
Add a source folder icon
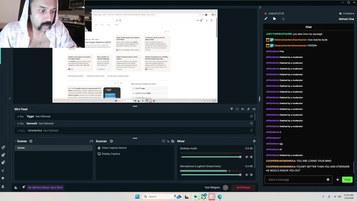(x=173, y=141)
